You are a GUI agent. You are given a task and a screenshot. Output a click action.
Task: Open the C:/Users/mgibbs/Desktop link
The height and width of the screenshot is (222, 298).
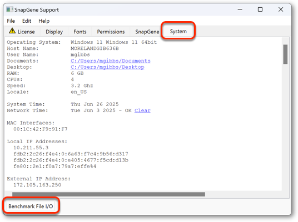pyautogui.click(x=107, y=67)
